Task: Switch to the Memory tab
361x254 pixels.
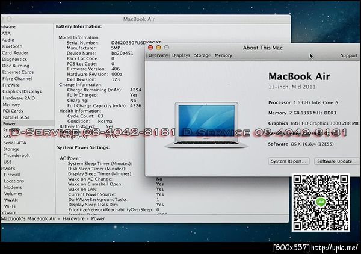Action: pyautogui.click(x=223, y=55)
